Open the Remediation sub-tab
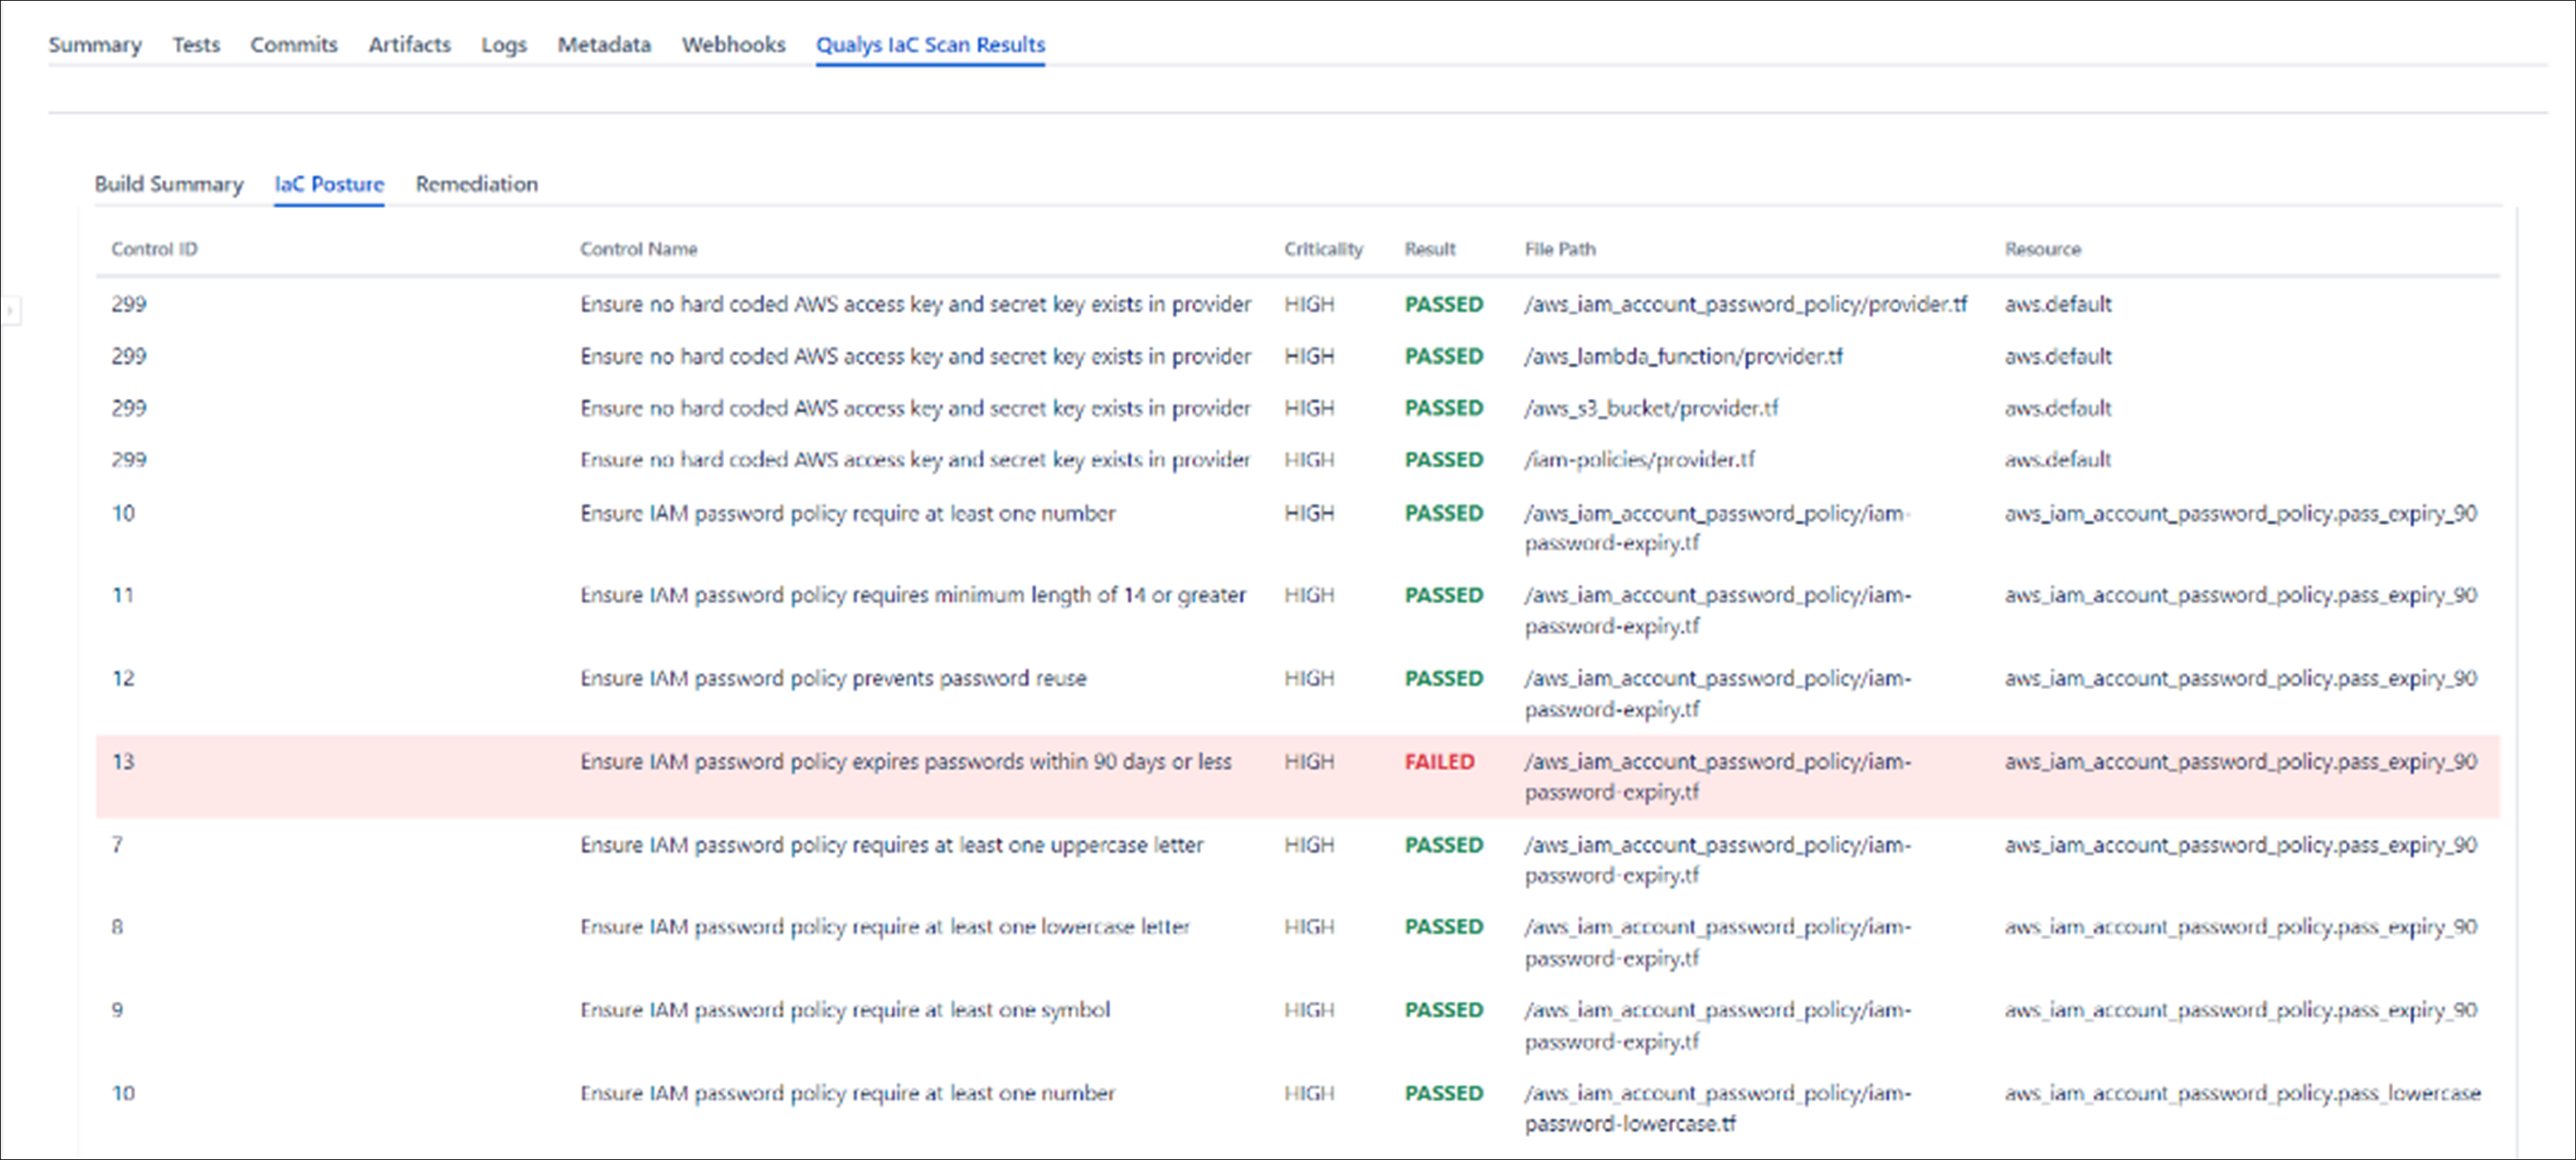Screen dimensions: 2576x1160 pos(476,184)
